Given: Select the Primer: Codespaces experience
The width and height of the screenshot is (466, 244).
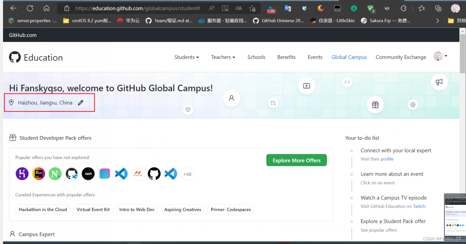Looking at the screenshot, I should 231,210.
